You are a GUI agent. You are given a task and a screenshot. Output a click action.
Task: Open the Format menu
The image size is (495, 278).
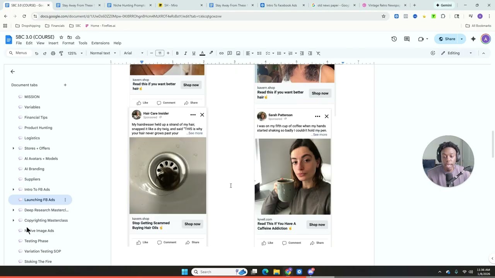tap(68, 43)
